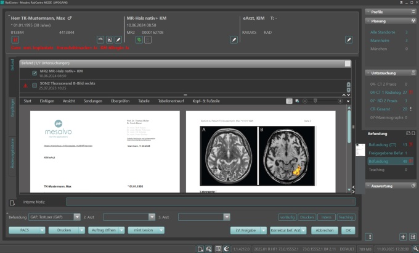
Task: Expand the Korrektur bef. Arzt dropdown arrow
Action: (303, 230)
